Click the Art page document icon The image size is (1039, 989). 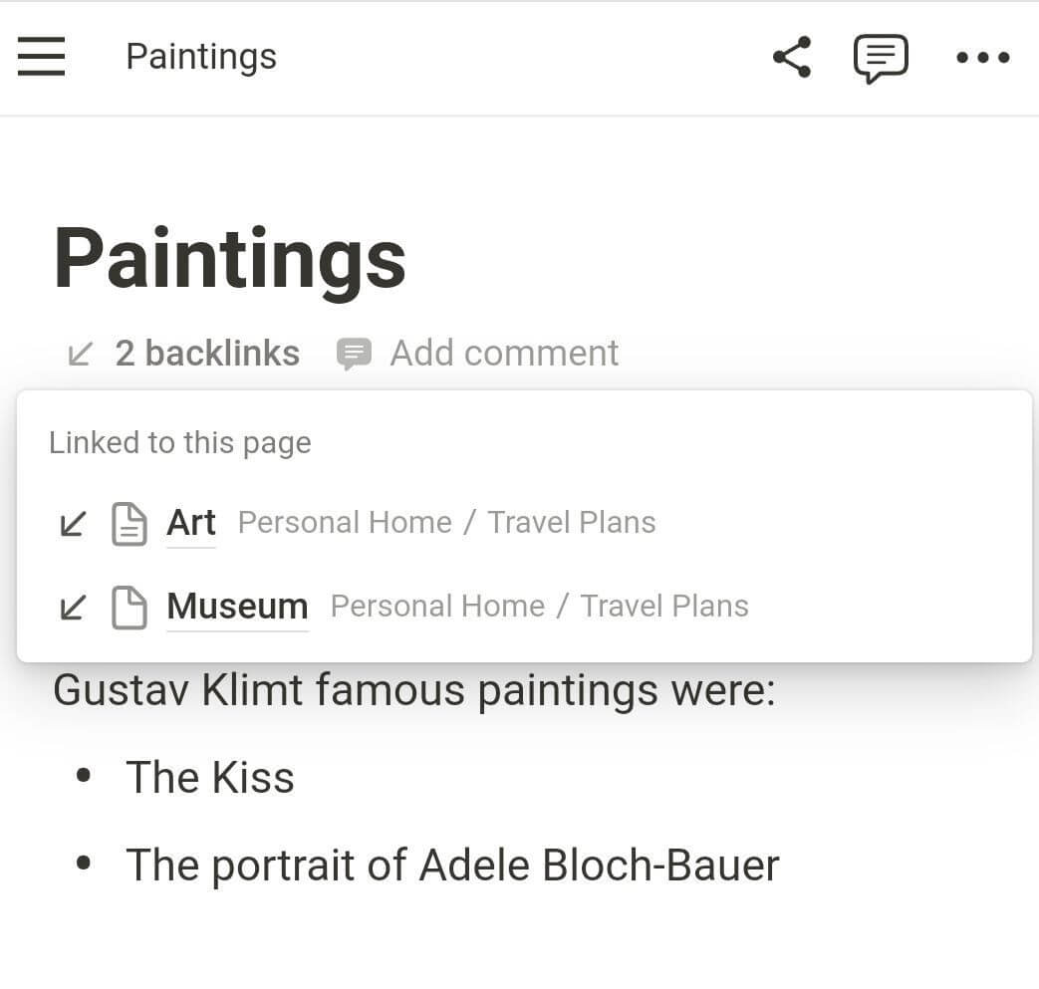[x=130, y=524]
